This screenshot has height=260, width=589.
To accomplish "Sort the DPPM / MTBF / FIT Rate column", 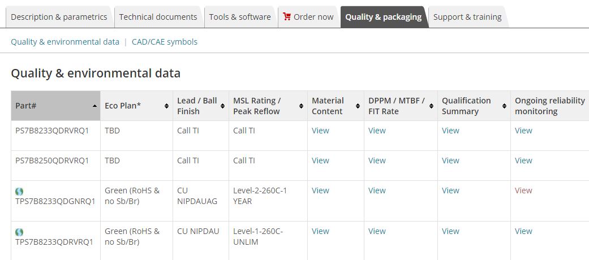I will tap(432, 106).
